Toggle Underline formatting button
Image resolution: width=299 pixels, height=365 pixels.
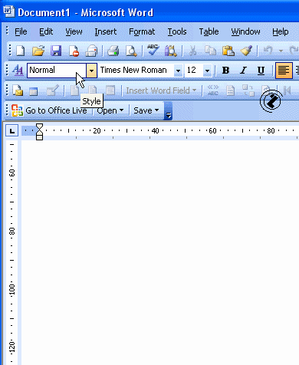tap(261, 71)
